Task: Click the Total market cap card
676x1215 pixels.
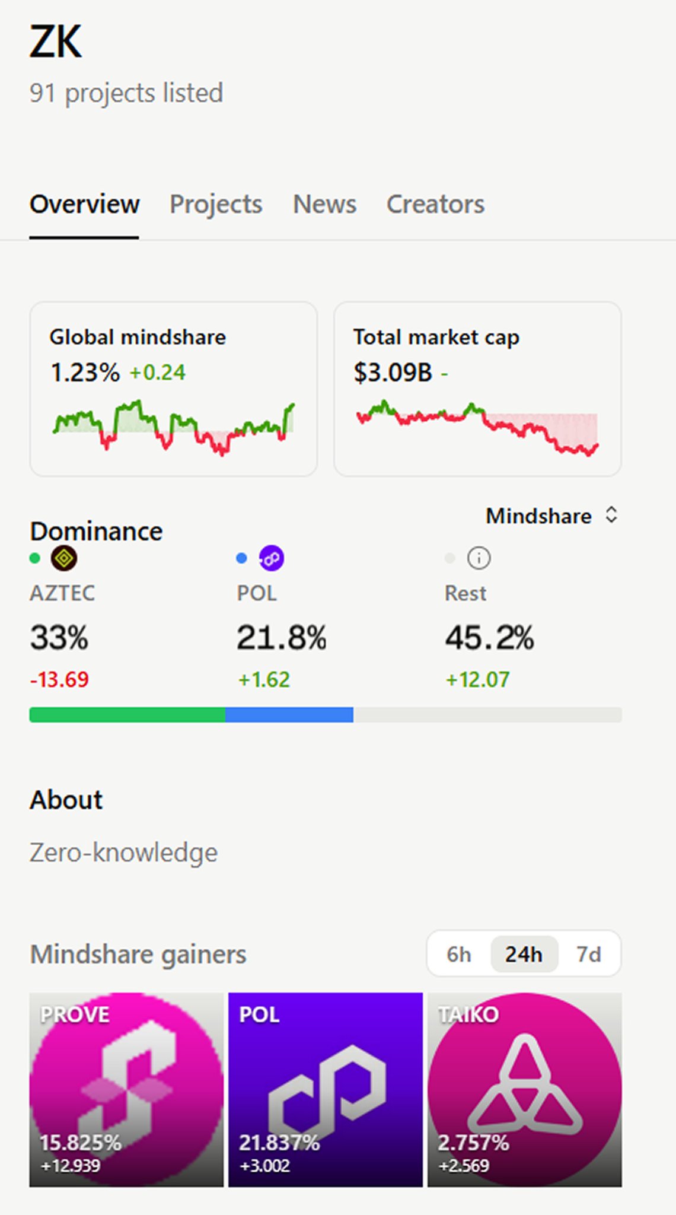Action: [477, 389]
